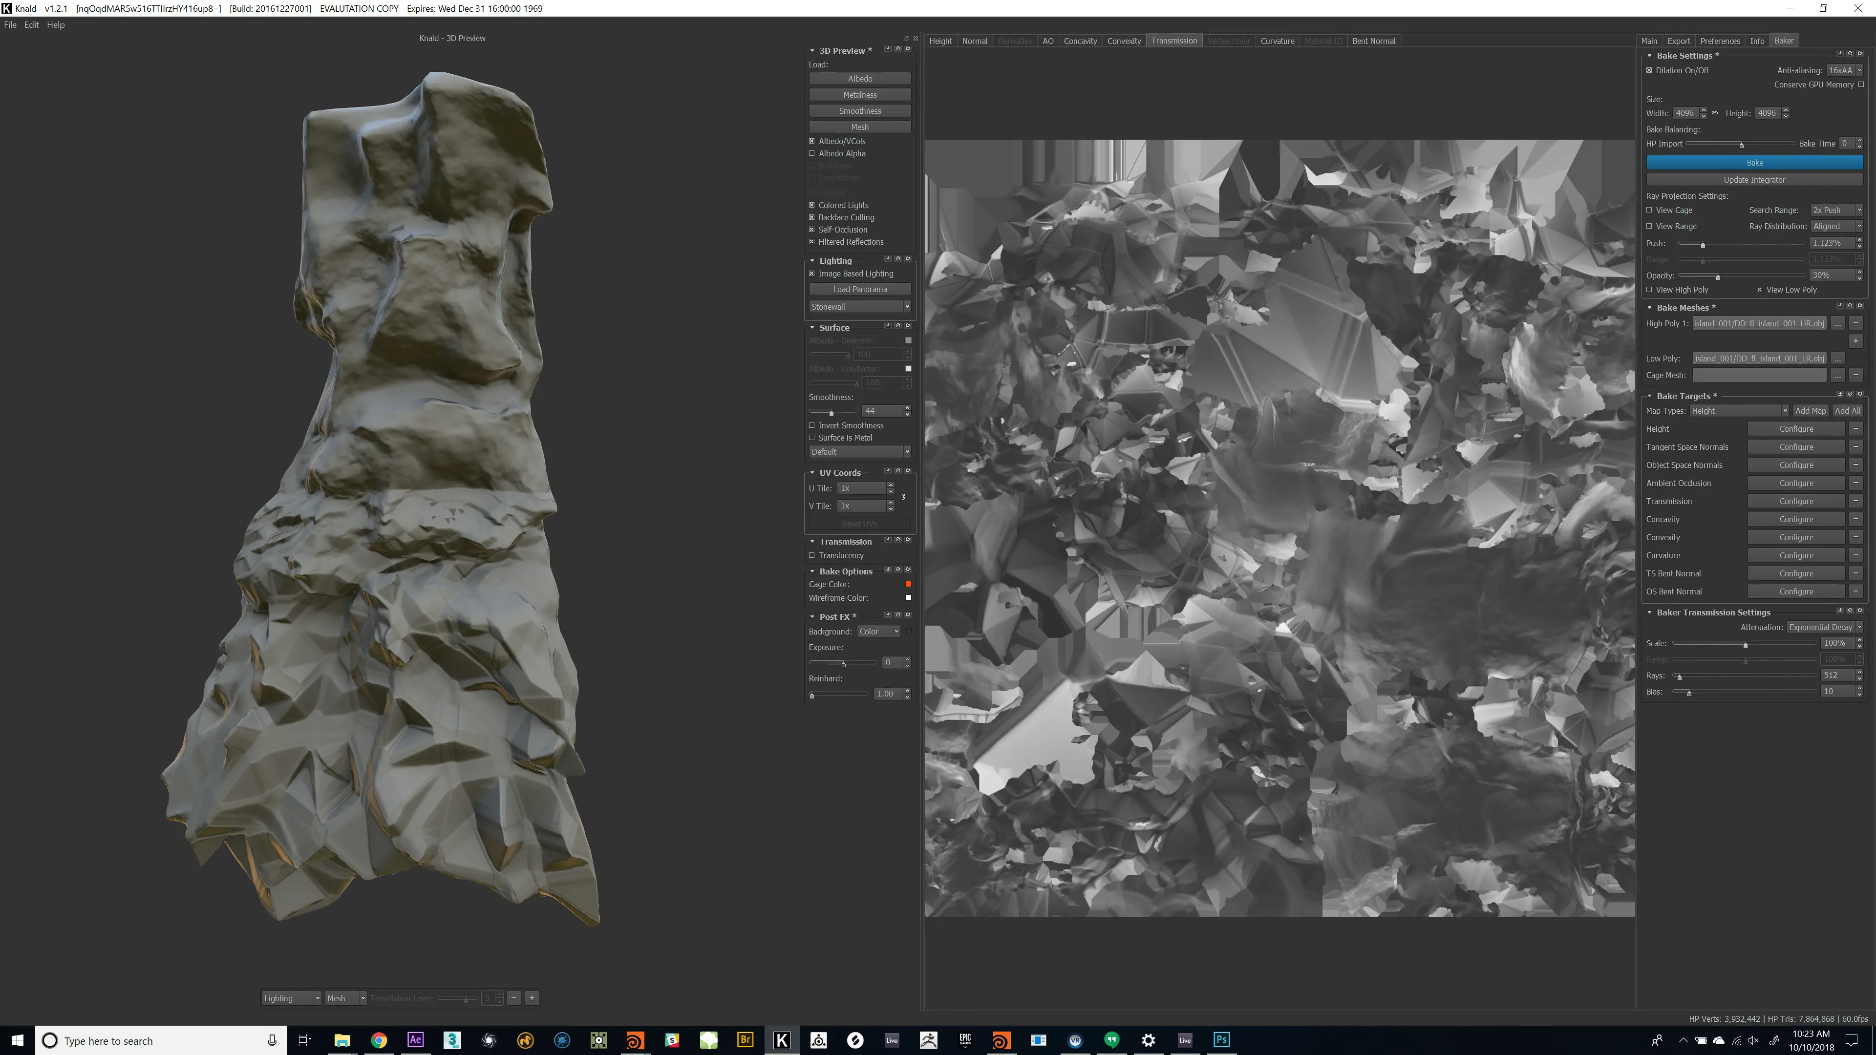Toggle Colored Lights checkbox
The width and height of the screenshot is (1876, 1055).
[812, 205]
